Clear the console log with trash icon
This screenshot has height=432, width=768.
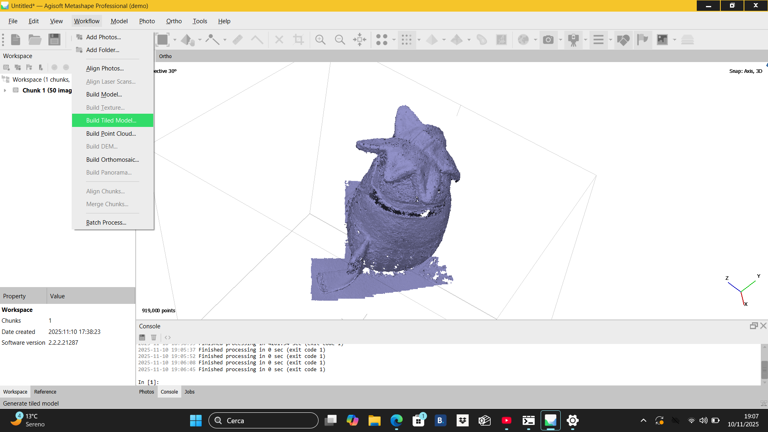pyautogui.click(x=154, y=338)
